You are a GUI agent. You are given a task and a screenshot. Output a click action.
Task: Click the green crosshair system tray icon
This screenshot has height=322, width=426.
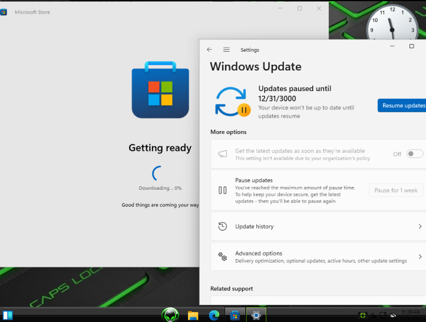pyautogui.click(x=362, y=315)
